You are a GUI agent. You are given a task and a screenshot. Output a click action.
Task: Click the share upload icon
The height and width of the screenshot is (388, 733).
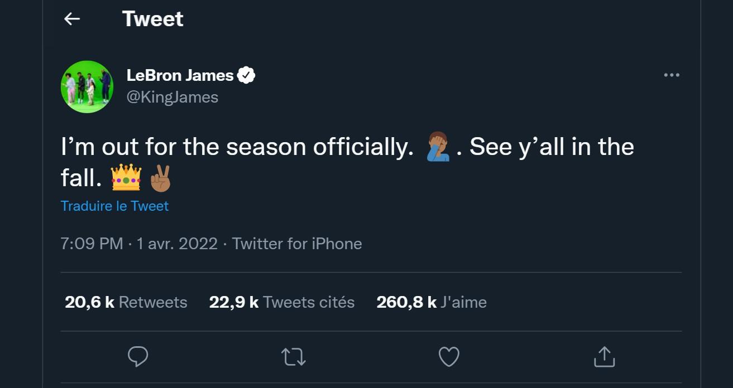[x=604, y=357]
